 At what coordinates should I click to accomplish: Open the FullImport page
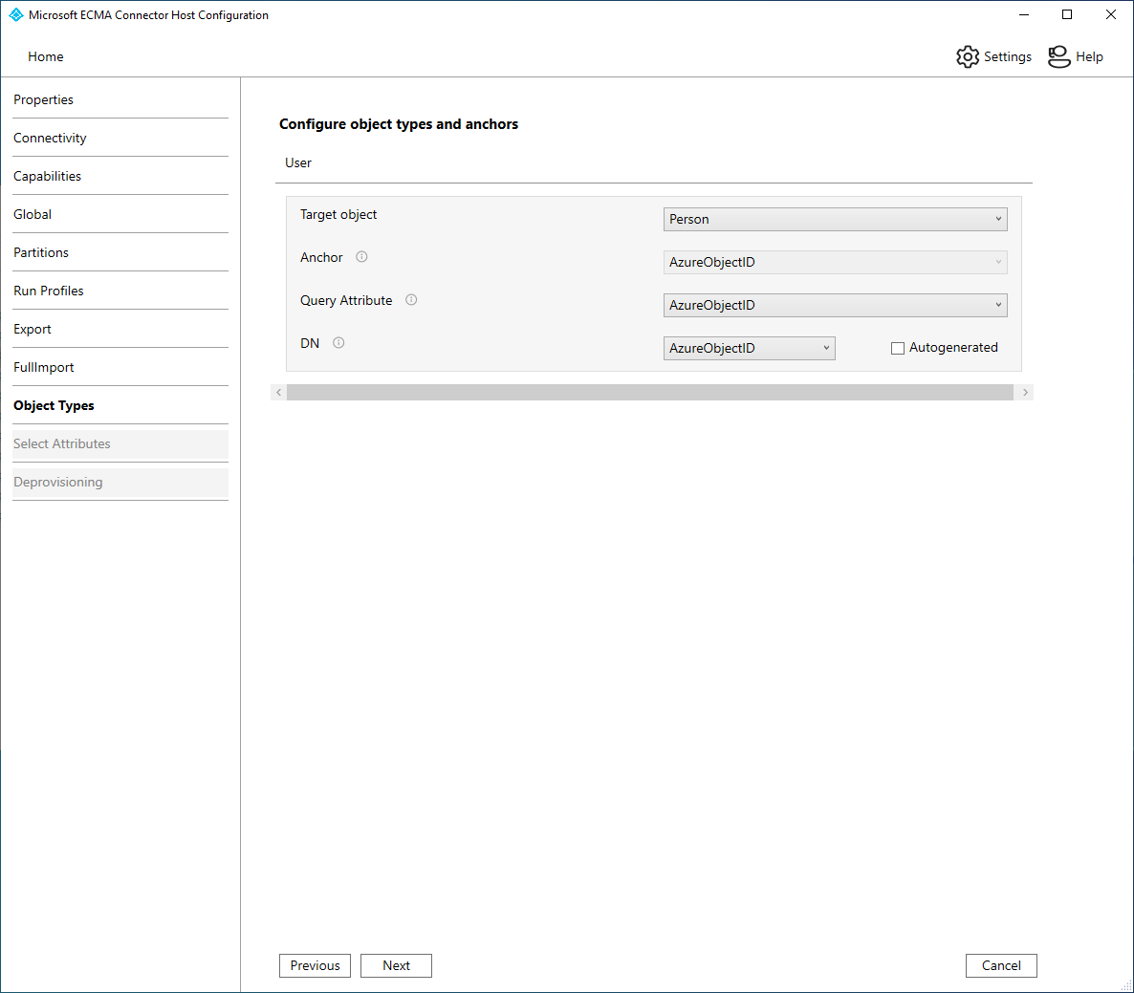(120, 368)
